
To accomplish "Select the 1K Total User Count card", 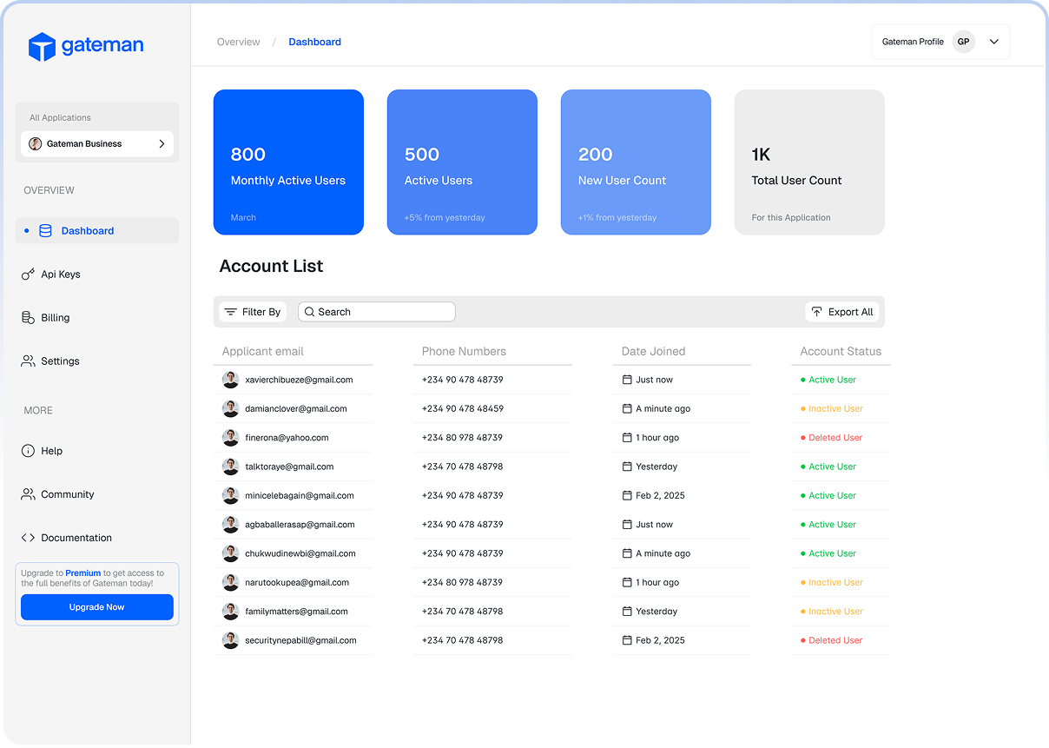I will (x=809, y=162).
